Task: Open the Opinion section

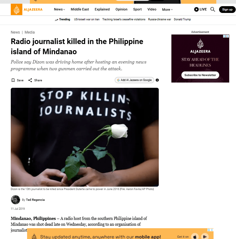Action: pyautogui.click(x=121, y=9)
